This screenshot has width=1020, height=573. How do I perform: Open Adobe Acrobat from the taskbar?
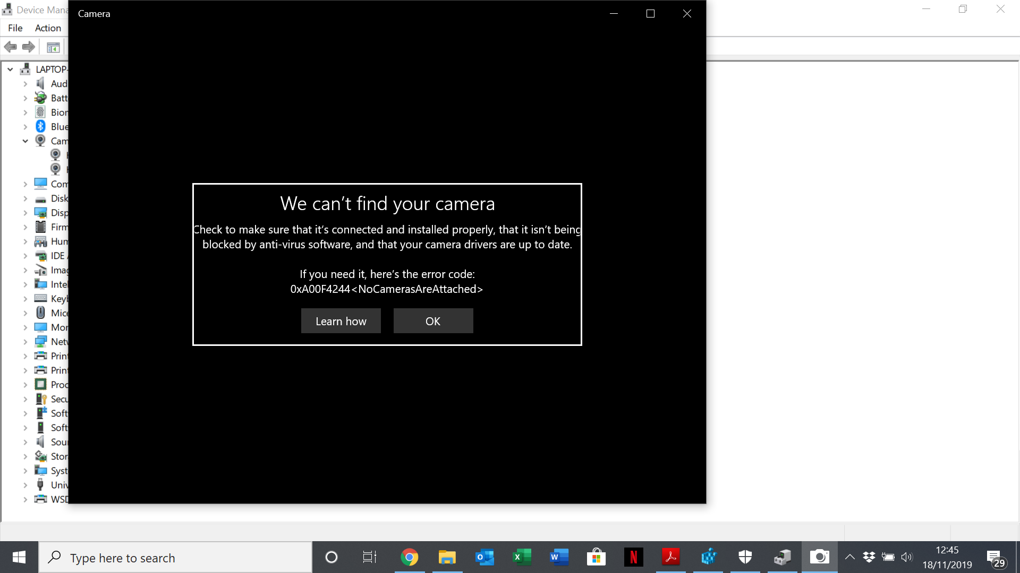tap(670, 557)
